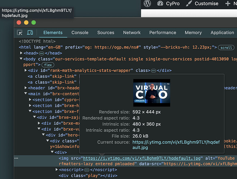This screenshot has height=179, width=237.
Task: Click the plus New icon in admin bar
Action: (228, 4)
